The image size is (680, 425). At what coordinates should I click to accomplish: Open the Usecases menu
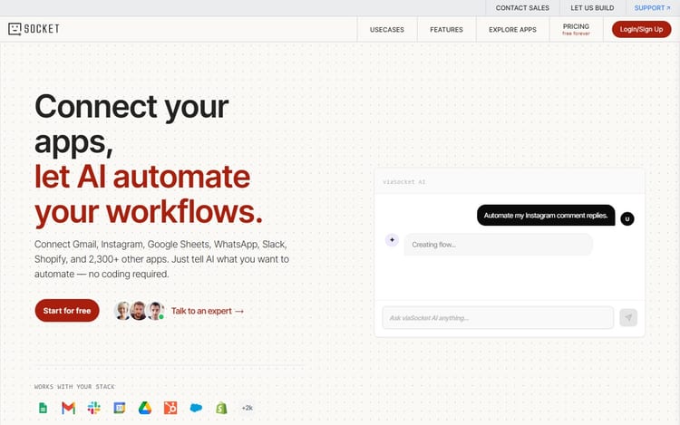[387, 30]
